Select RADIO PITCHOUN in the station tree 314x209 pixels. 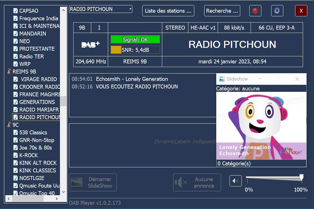(36, 117)
